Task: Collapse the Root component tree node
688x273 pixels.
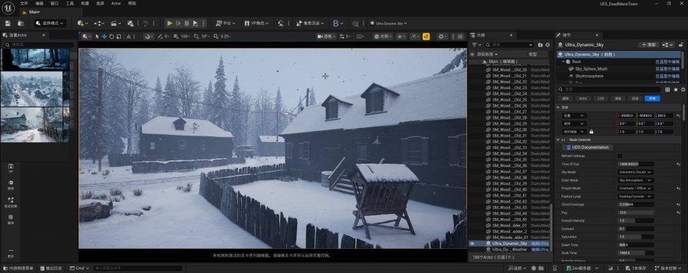Action: (x=564, y=61)
